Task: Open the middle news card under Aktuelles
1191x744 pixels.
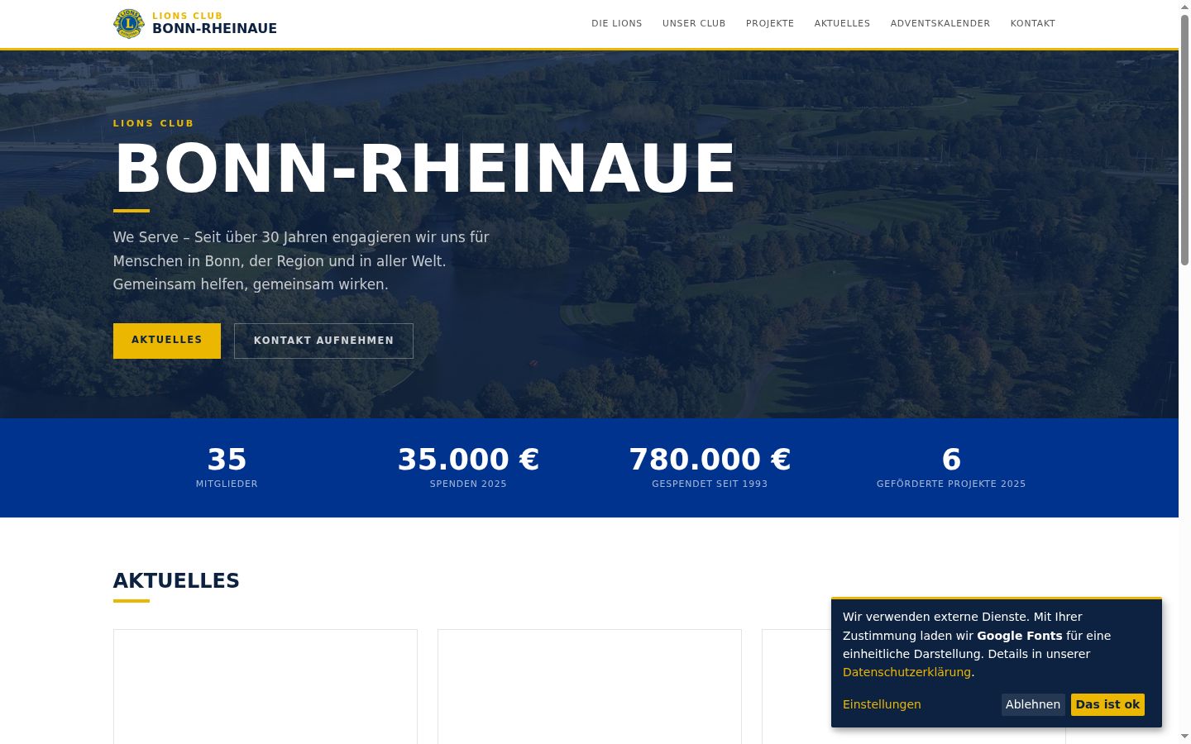Action: point(590,686)
